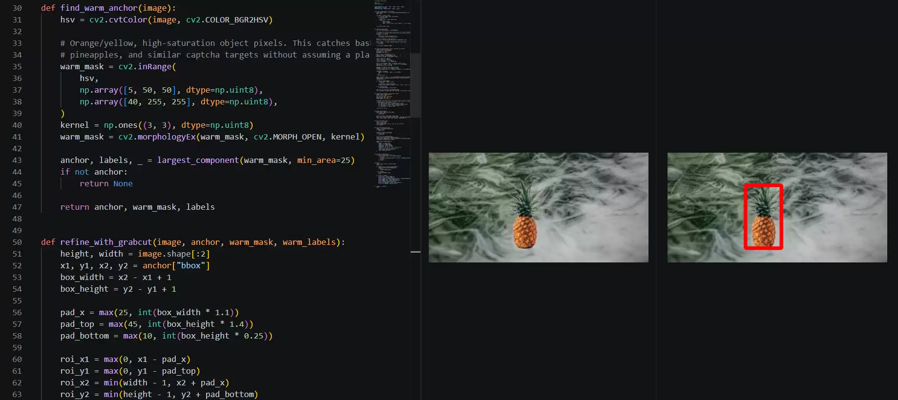
Task: Click the code minimap overview
Action: tap(392, 94)
